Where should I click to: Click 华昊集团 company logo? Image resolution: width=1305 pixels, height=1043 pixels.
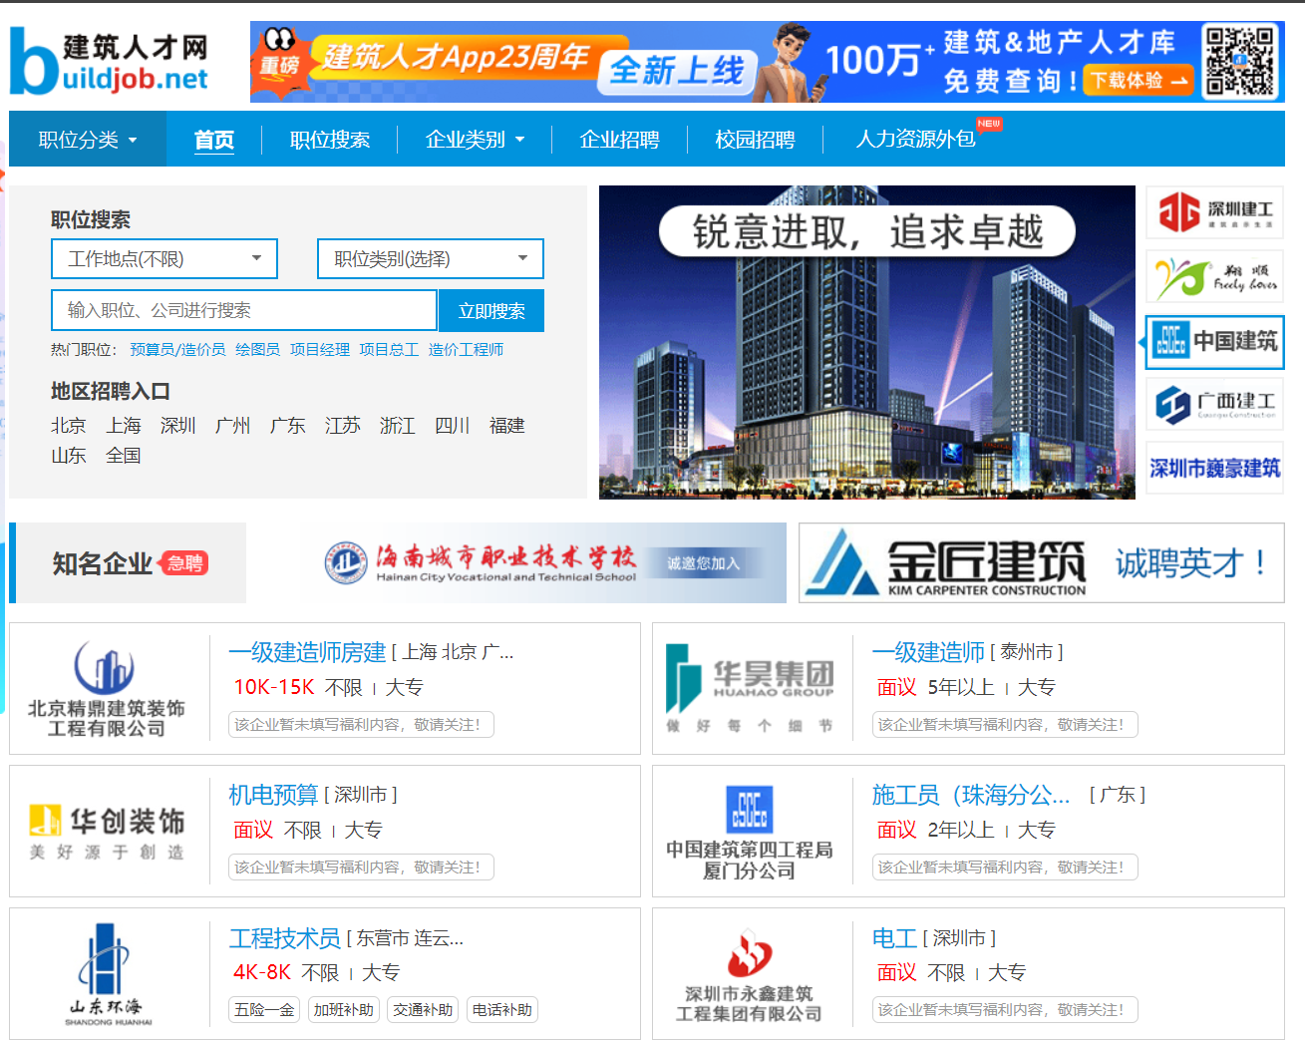click(x=750, y=688)
